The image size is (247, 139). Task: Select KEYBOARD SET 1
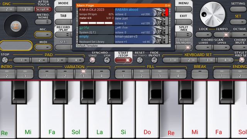tap(171, 60)
